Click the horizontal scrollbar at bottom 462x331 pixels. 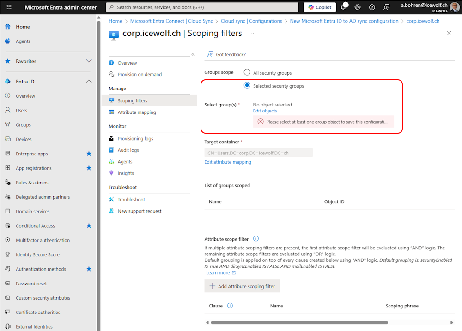point(299,322)
